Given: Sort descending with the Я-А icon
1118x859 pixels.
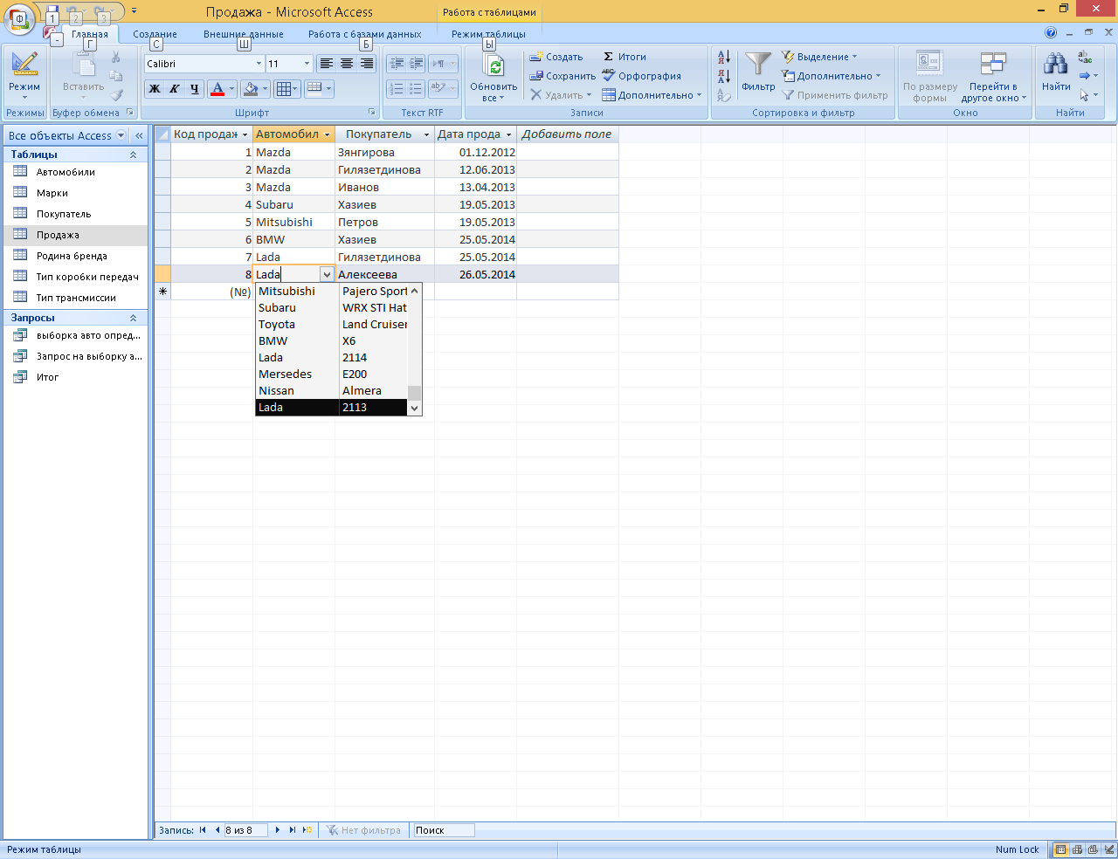Looking at the screenshot, I should (x=724, y=76).
